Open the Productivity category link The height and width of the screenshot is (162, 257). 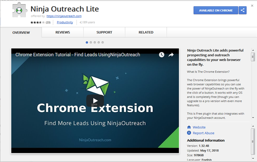(65, 22)
